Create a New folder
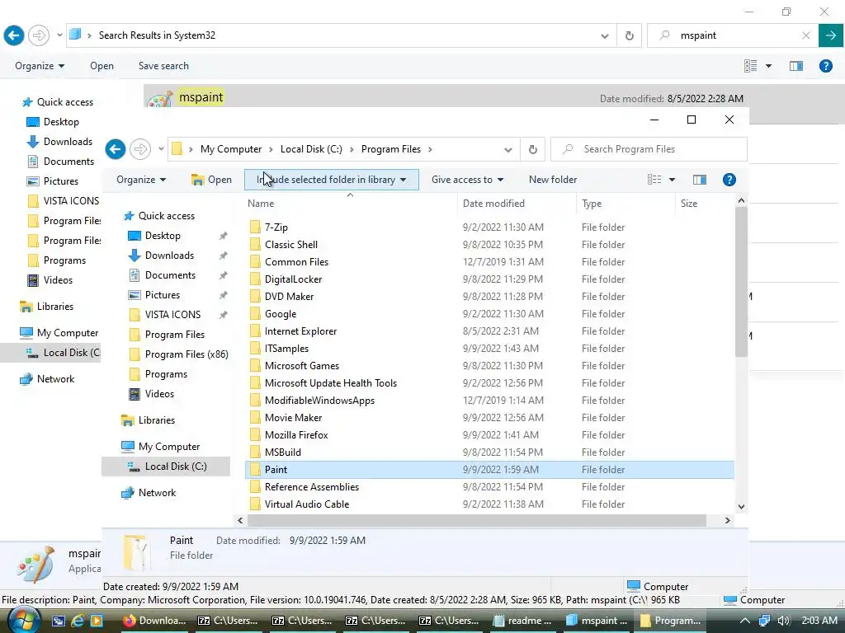Viewport: 845px width, 633px height. click(x=552, y=180)
